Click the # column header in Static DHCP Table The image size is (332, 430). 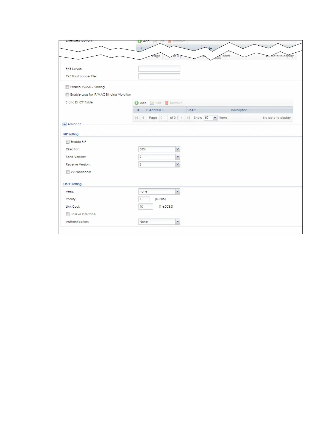[138, 110]
